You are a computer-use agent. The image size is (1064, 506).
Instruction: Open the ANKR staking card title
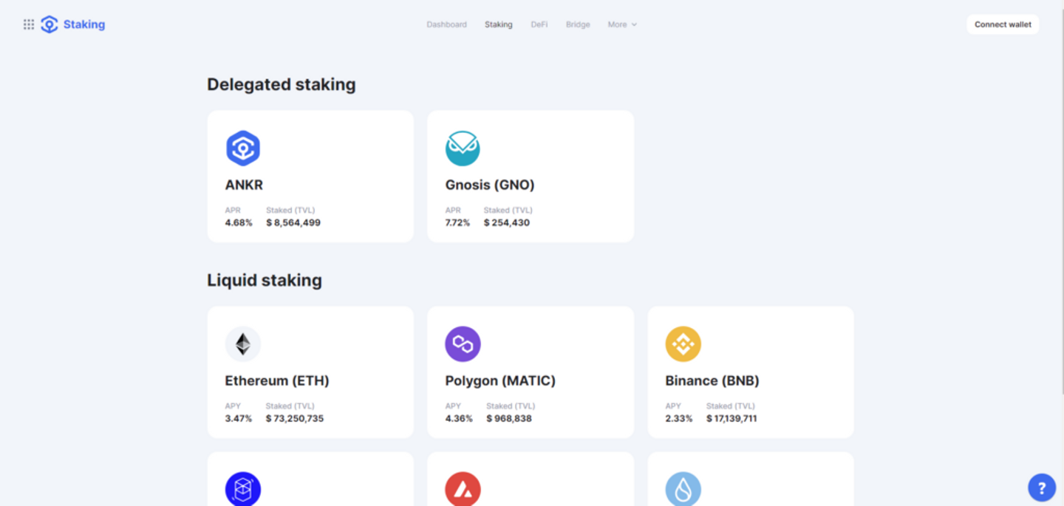(244, 185)
